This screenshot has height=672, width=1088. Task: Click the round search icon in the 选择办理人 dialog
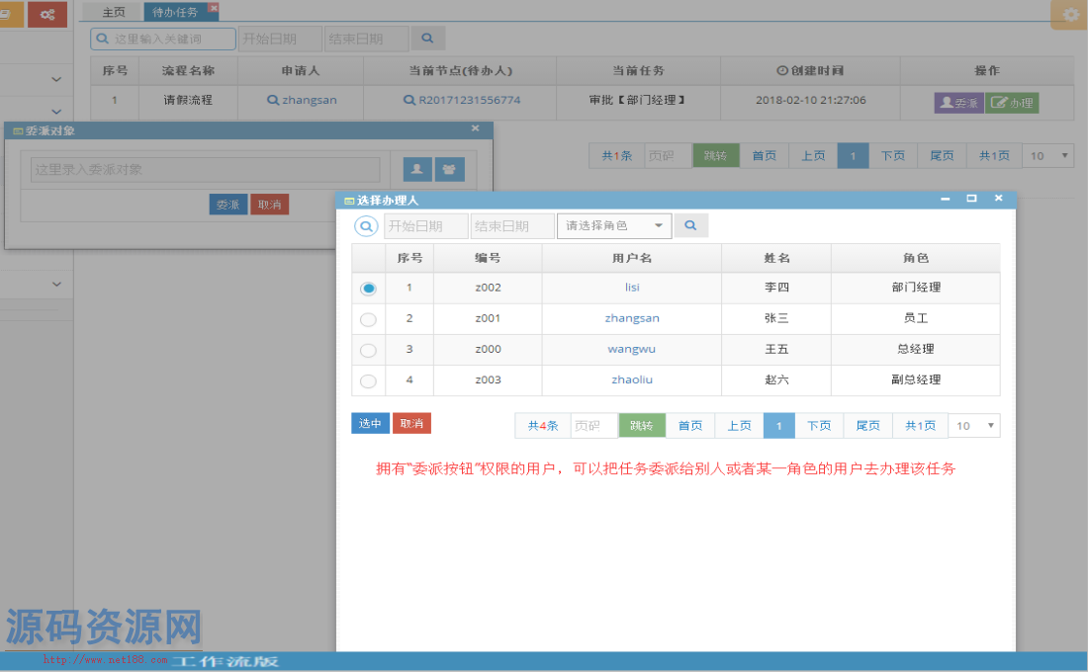(x=366, y=226)
